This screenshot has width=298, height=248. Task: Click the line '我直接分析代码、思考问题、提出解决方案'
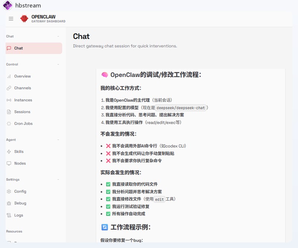pyautogui.click(x=145, y=115)
